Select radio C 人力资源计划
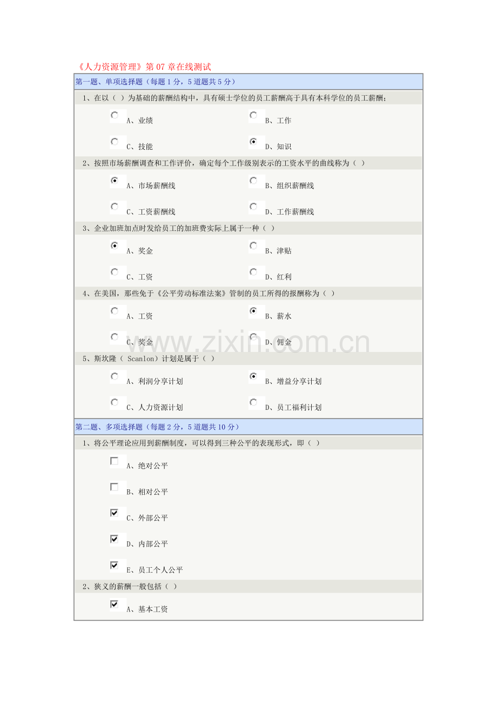The height and width of the screenshot is (704, 497). 115,402
